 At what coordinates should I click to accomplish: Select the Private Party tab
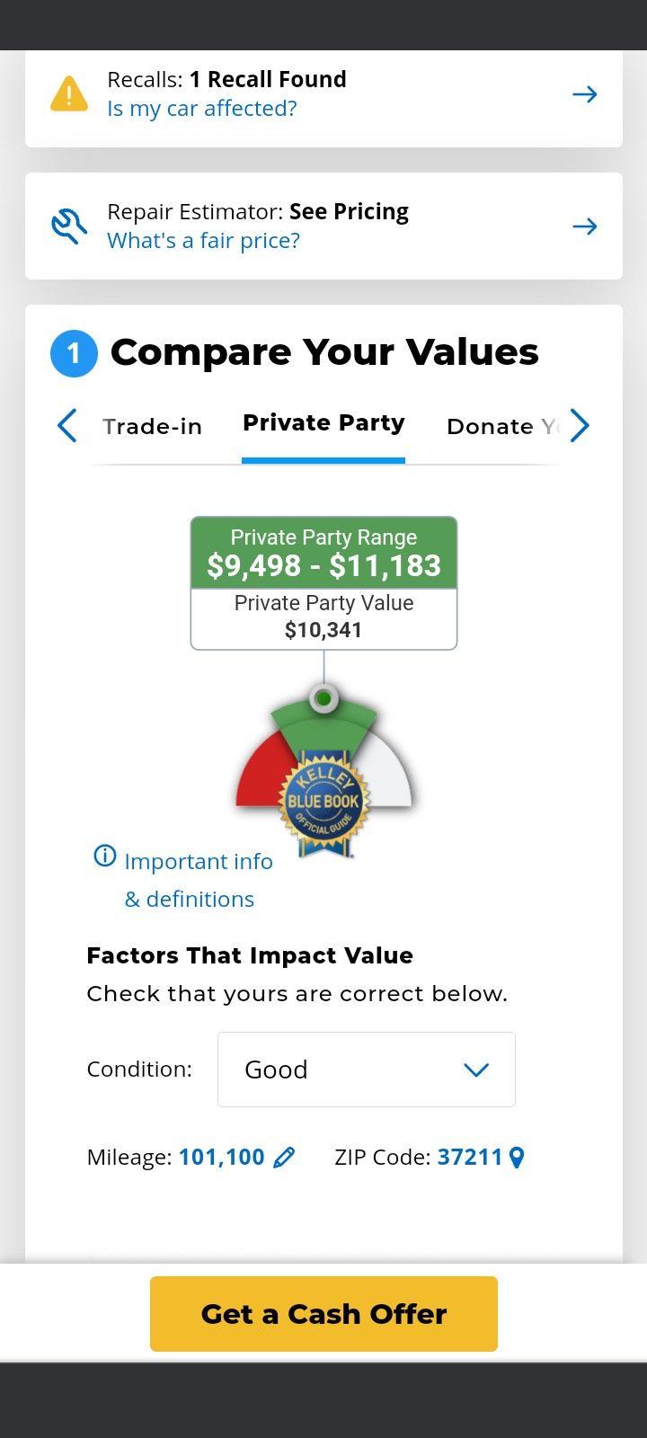pyautogui.click(x=323, y=423)
